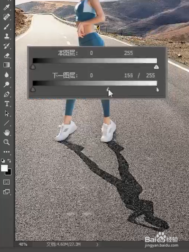Select the Gradient tool
The width and height of the screenshot is (189, 252).
click(x=6, y=65)
